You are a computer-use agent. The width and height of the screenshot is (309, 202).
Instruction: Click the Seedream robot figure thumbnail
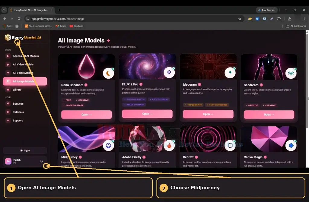269,67
